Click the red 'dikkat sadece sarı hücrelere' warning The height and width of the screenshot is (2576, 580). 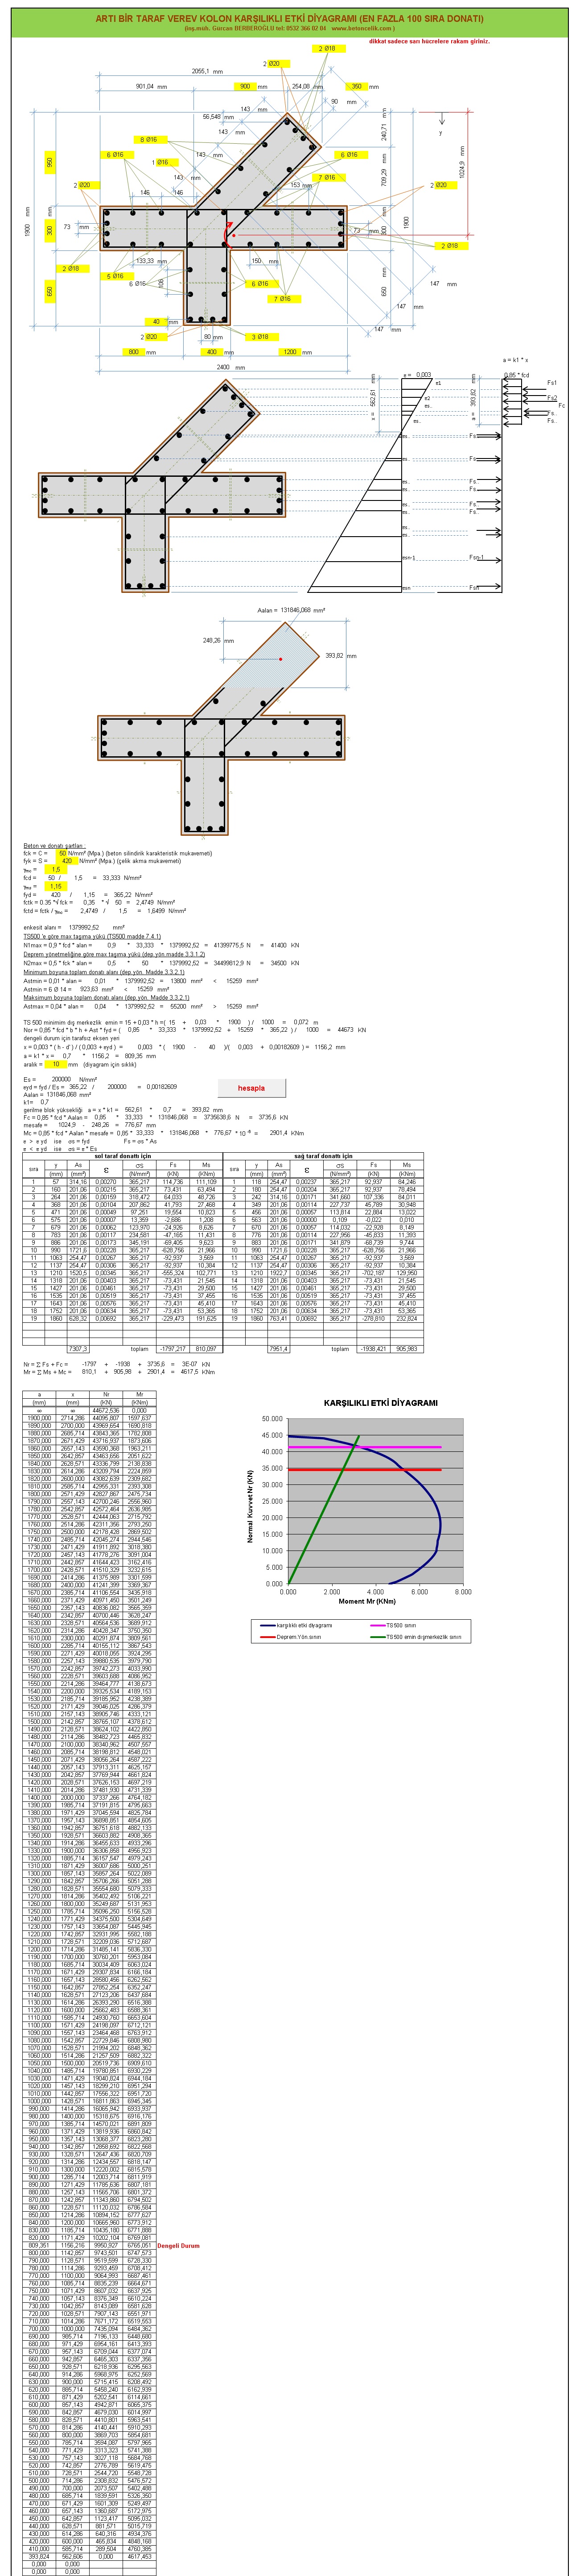tap(428, 42)
